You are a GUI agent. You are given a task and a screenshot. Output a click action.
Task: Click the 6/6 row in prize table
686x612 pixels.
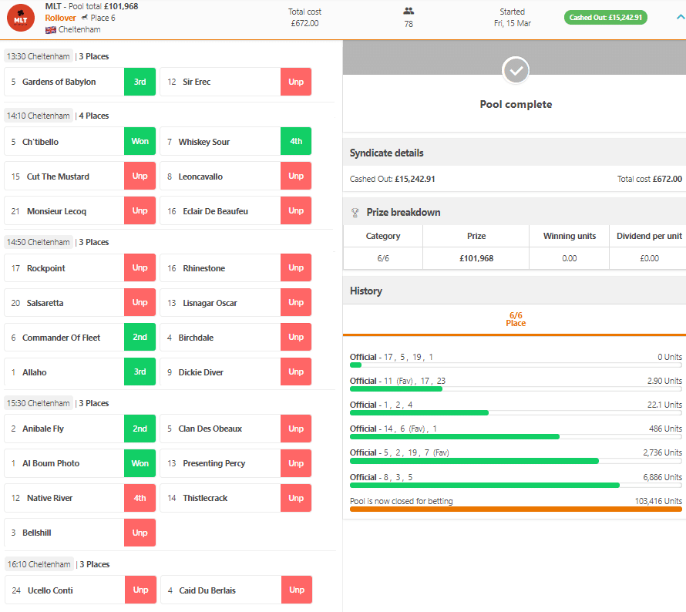tap(514, 258)
